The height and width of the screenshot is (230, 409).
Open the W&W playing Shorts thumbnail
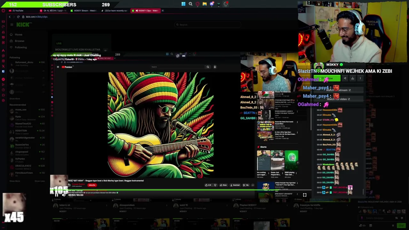291,160
